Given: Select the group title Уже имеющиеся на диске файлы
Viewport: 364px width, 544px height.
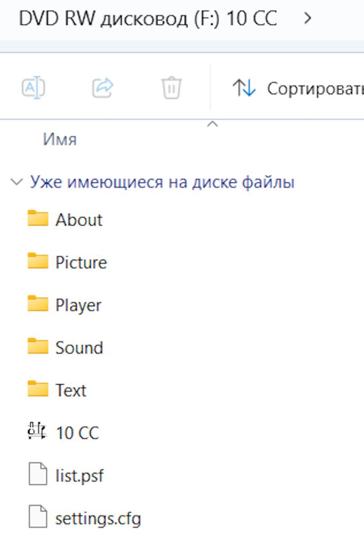Looking at the screenshot, I should tap(162, 182).
